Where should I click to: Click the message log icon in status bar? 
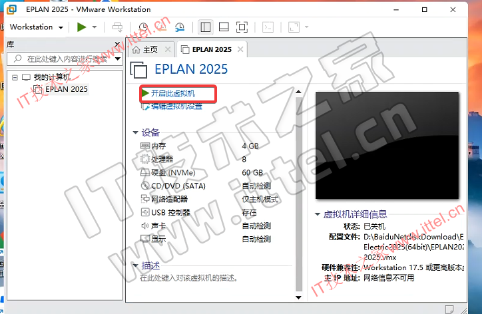point(449,309)
